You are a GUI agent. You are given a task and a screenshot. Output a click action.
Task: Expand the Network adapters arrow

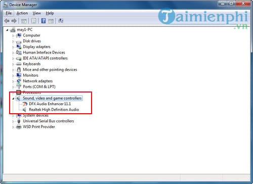pyautogui.click(x=13, y=81)
